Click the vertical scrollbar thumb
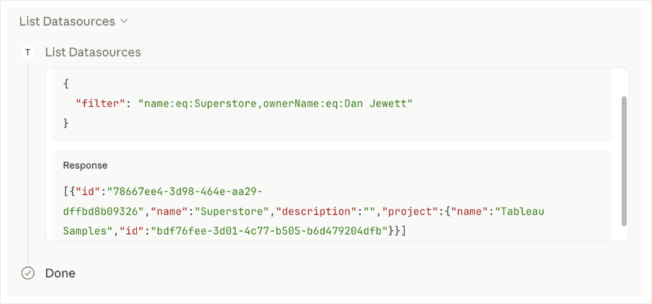652x304 pixels. click(x=624, y=161)
